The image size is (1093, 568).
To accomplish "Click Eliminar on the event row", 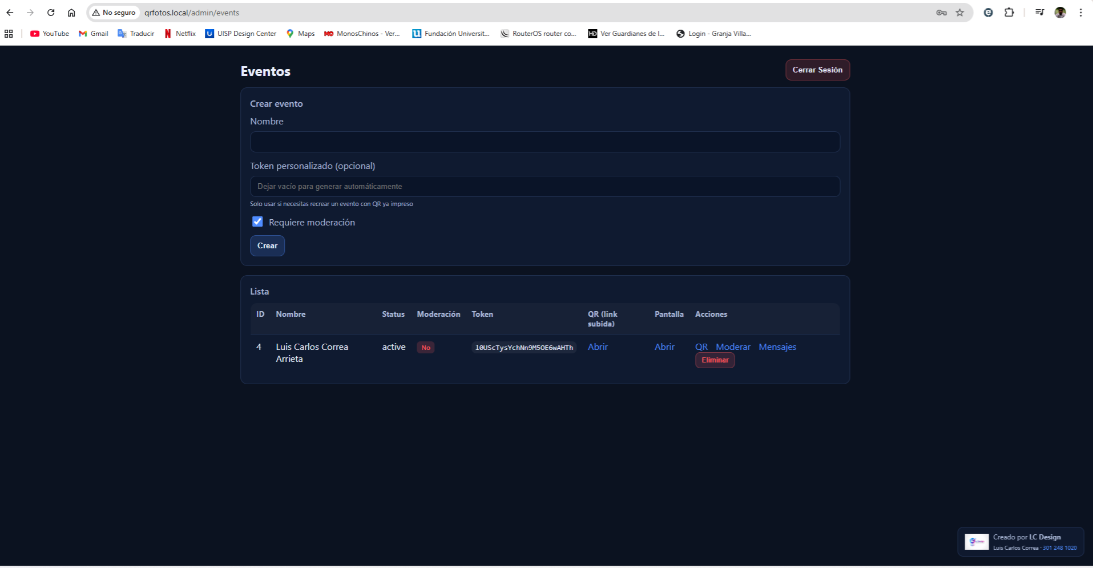I will [715, 360].
